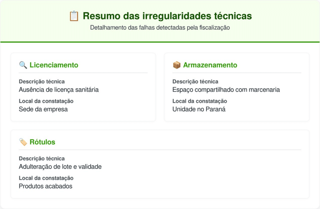Click 'Adulteração de lote e validade' text
This screenshot has height=209, width=320.
pyautogui.click(x=60, y=167)
